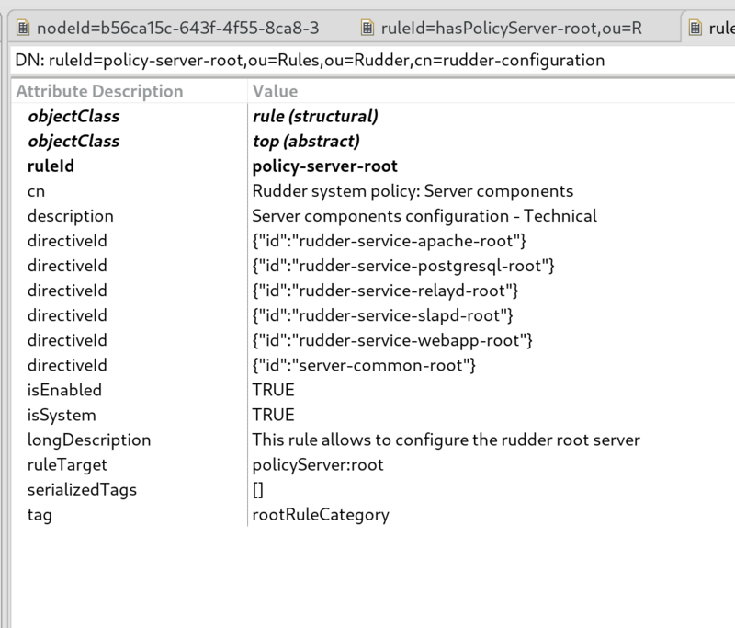Click the description attribute row
This screenshot has height=628, width=735.
[373, 216]
